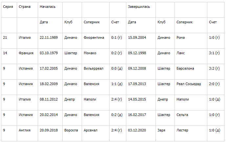
Task: Click the Вильярреал opponent cell
Action: tap(93, 68)
